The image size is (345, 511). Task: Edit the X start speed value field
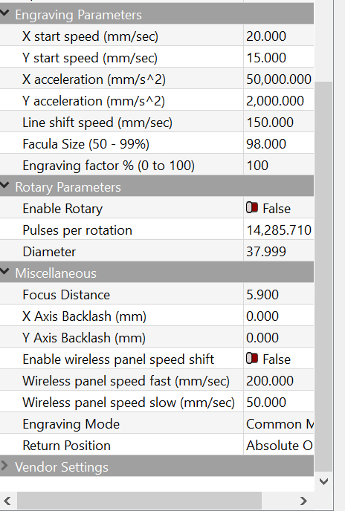click(x=279, y=36)
